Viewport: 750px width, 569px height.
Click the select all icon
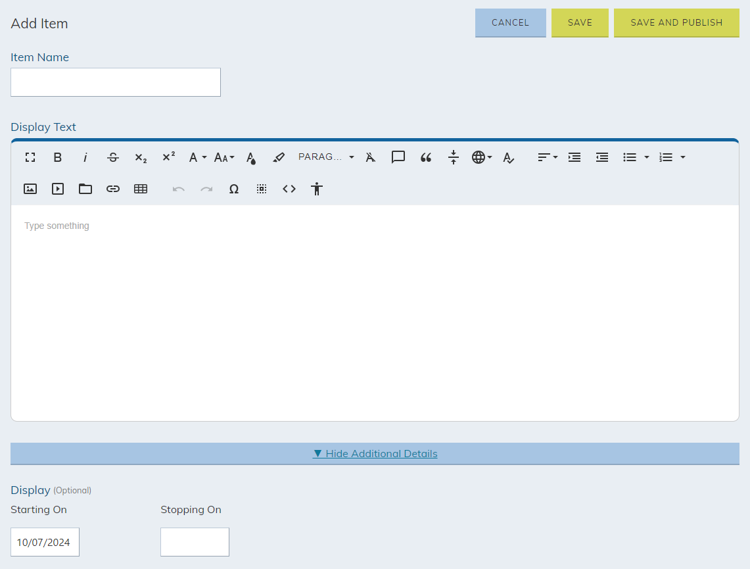coord(262,189)
